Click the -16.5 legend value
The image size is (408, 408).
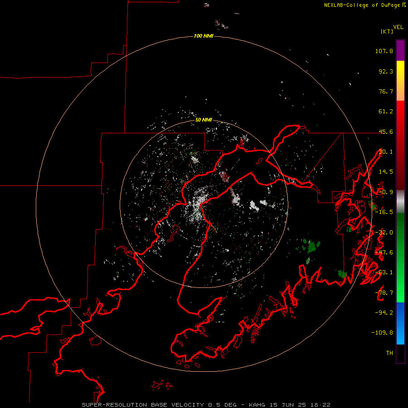coord(384,212)
